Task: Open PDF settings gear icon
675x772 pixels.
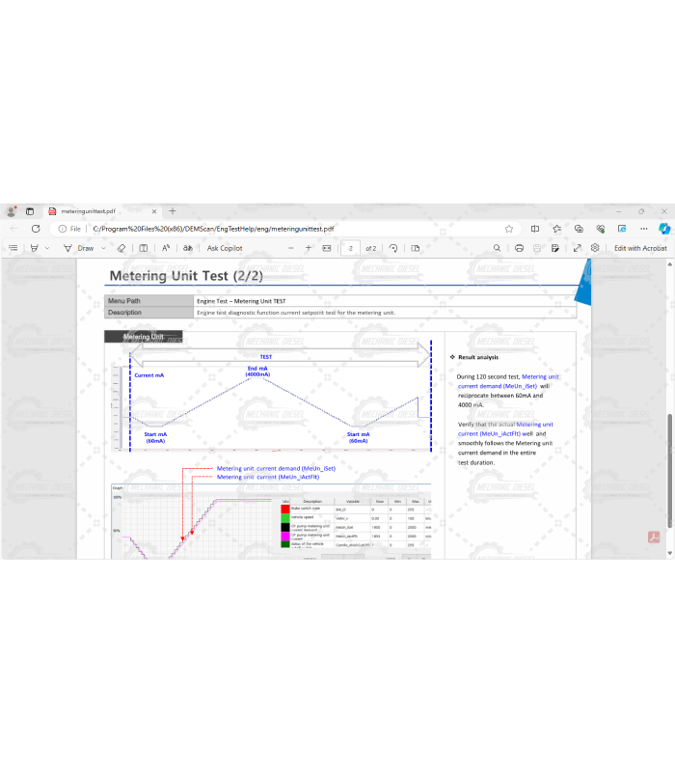Action: point(596,248)
